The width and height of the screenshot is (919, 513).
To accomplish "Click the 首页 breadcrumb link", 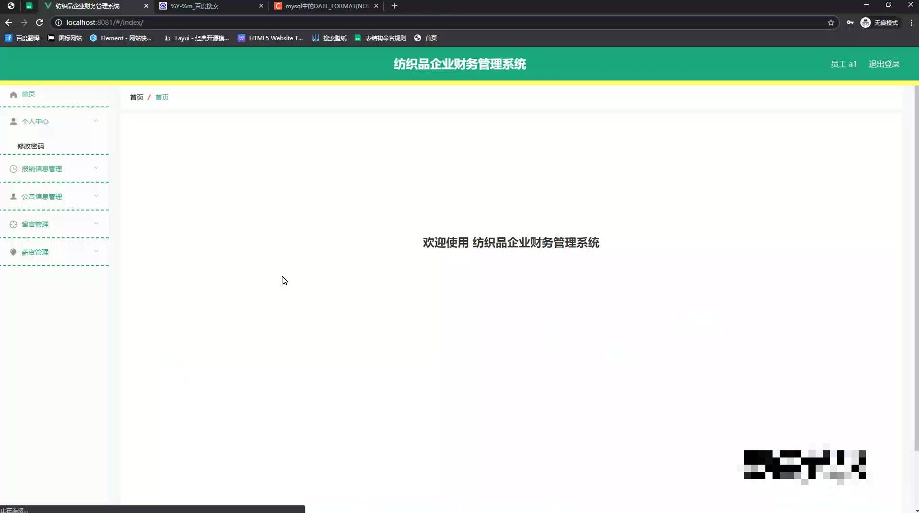I will (x=136, y=97).
